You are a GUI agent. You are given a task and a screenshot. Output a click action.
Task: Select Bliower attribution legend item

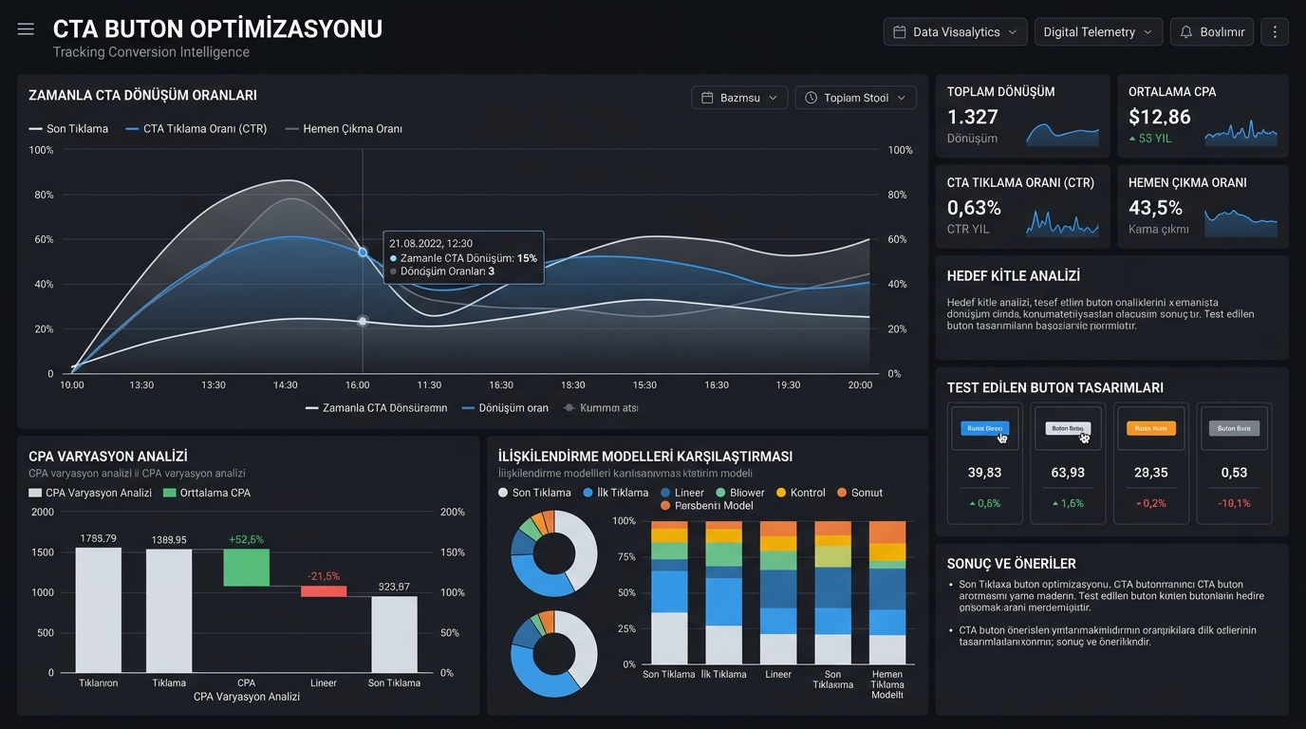(x=740, y=493)
